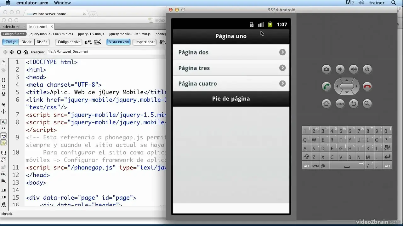Open file management arrows dropdown
The image size is (403, 226).
click(x=162, y=42)
